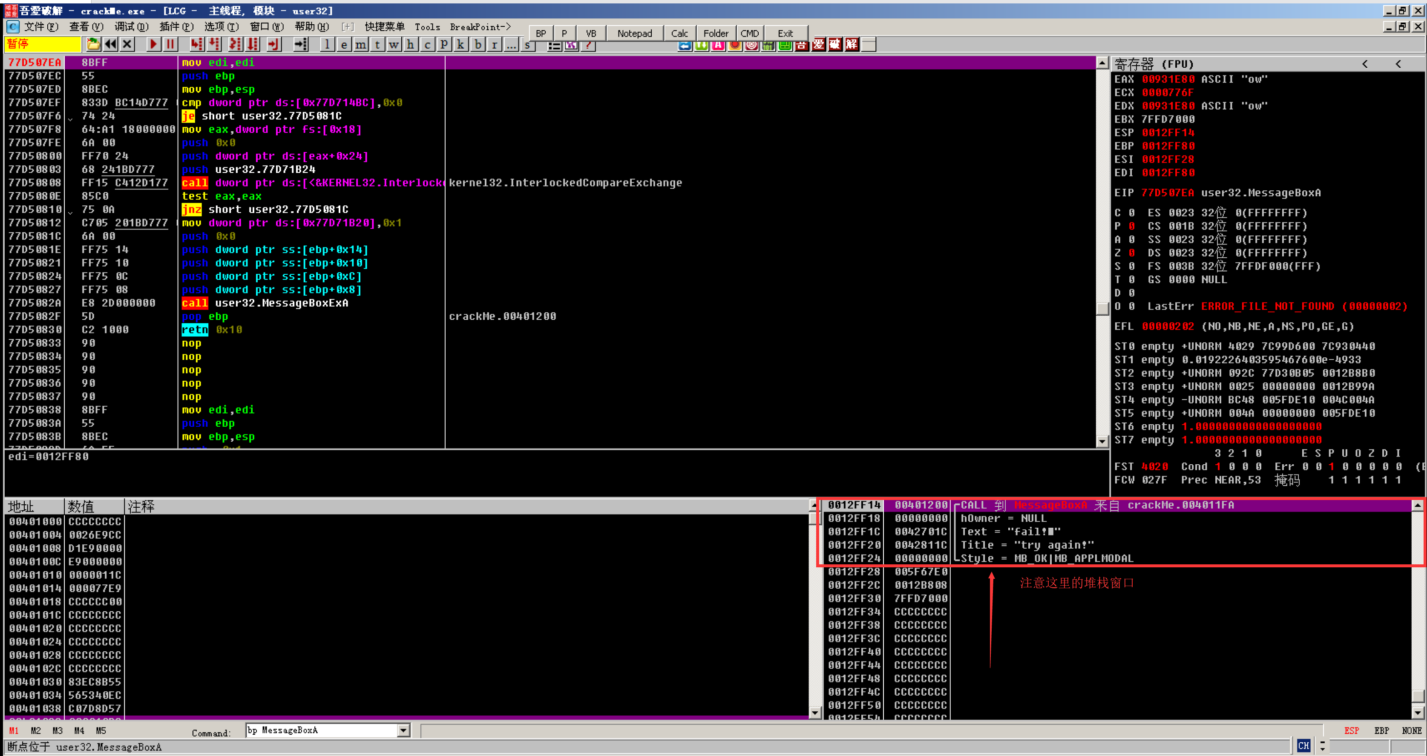Screen dimensions: 1427x756
Task: Click the close program X icon
Action: [127, 44]
